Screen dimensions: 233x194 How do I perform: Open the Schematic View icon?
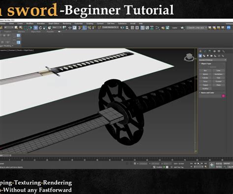click(x=152, y=28)
